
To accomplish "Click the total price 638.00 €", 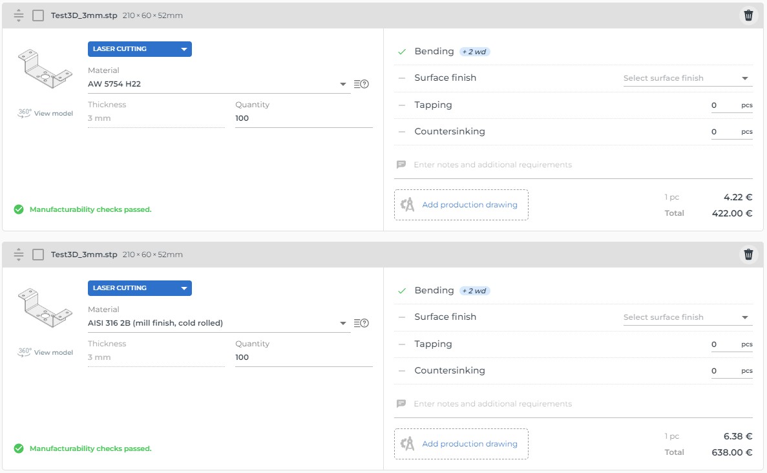I will [731, 452].
